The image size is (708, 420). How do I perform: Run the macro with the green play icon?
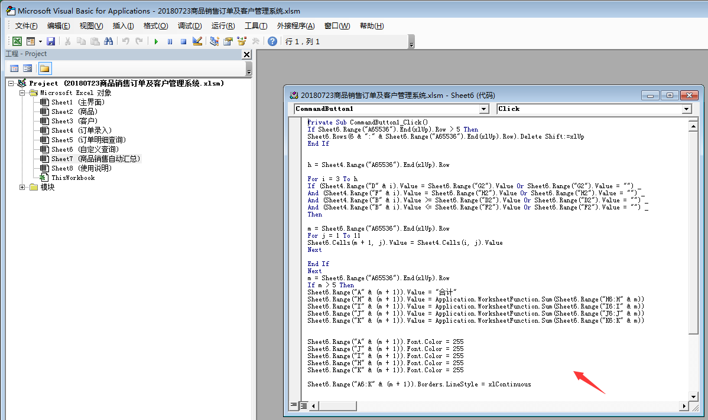[x=156, y=41]
